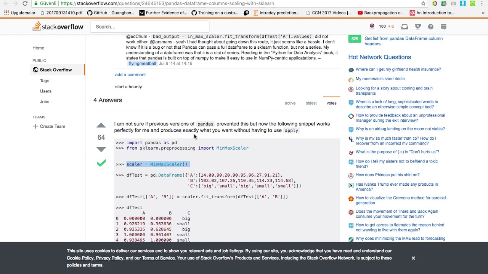The width and height of the screenshot is (488, 274).
Task: Downvote the answer with 64 votes
Action: click(x=101, y=150)
